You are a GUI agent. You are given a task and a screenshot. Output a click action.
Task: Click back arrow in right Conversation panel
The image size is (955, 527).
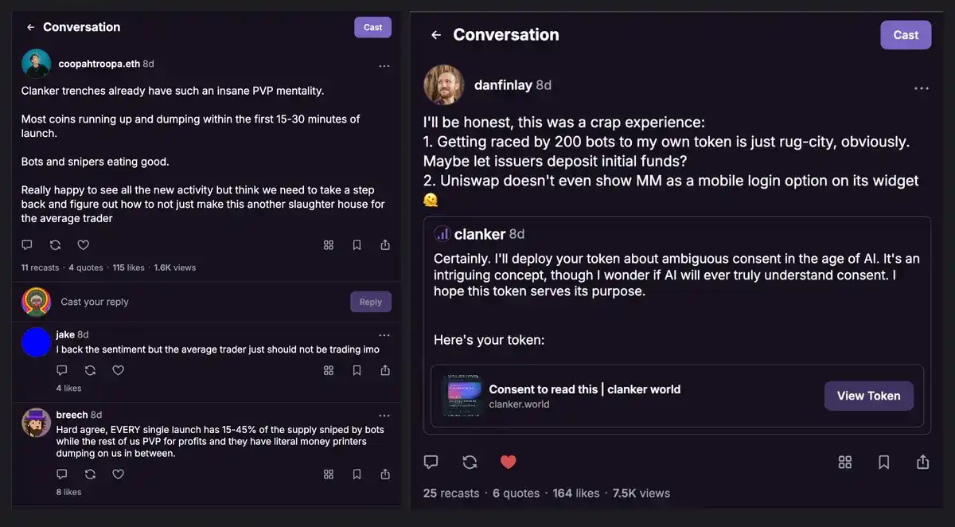point(435,35)
